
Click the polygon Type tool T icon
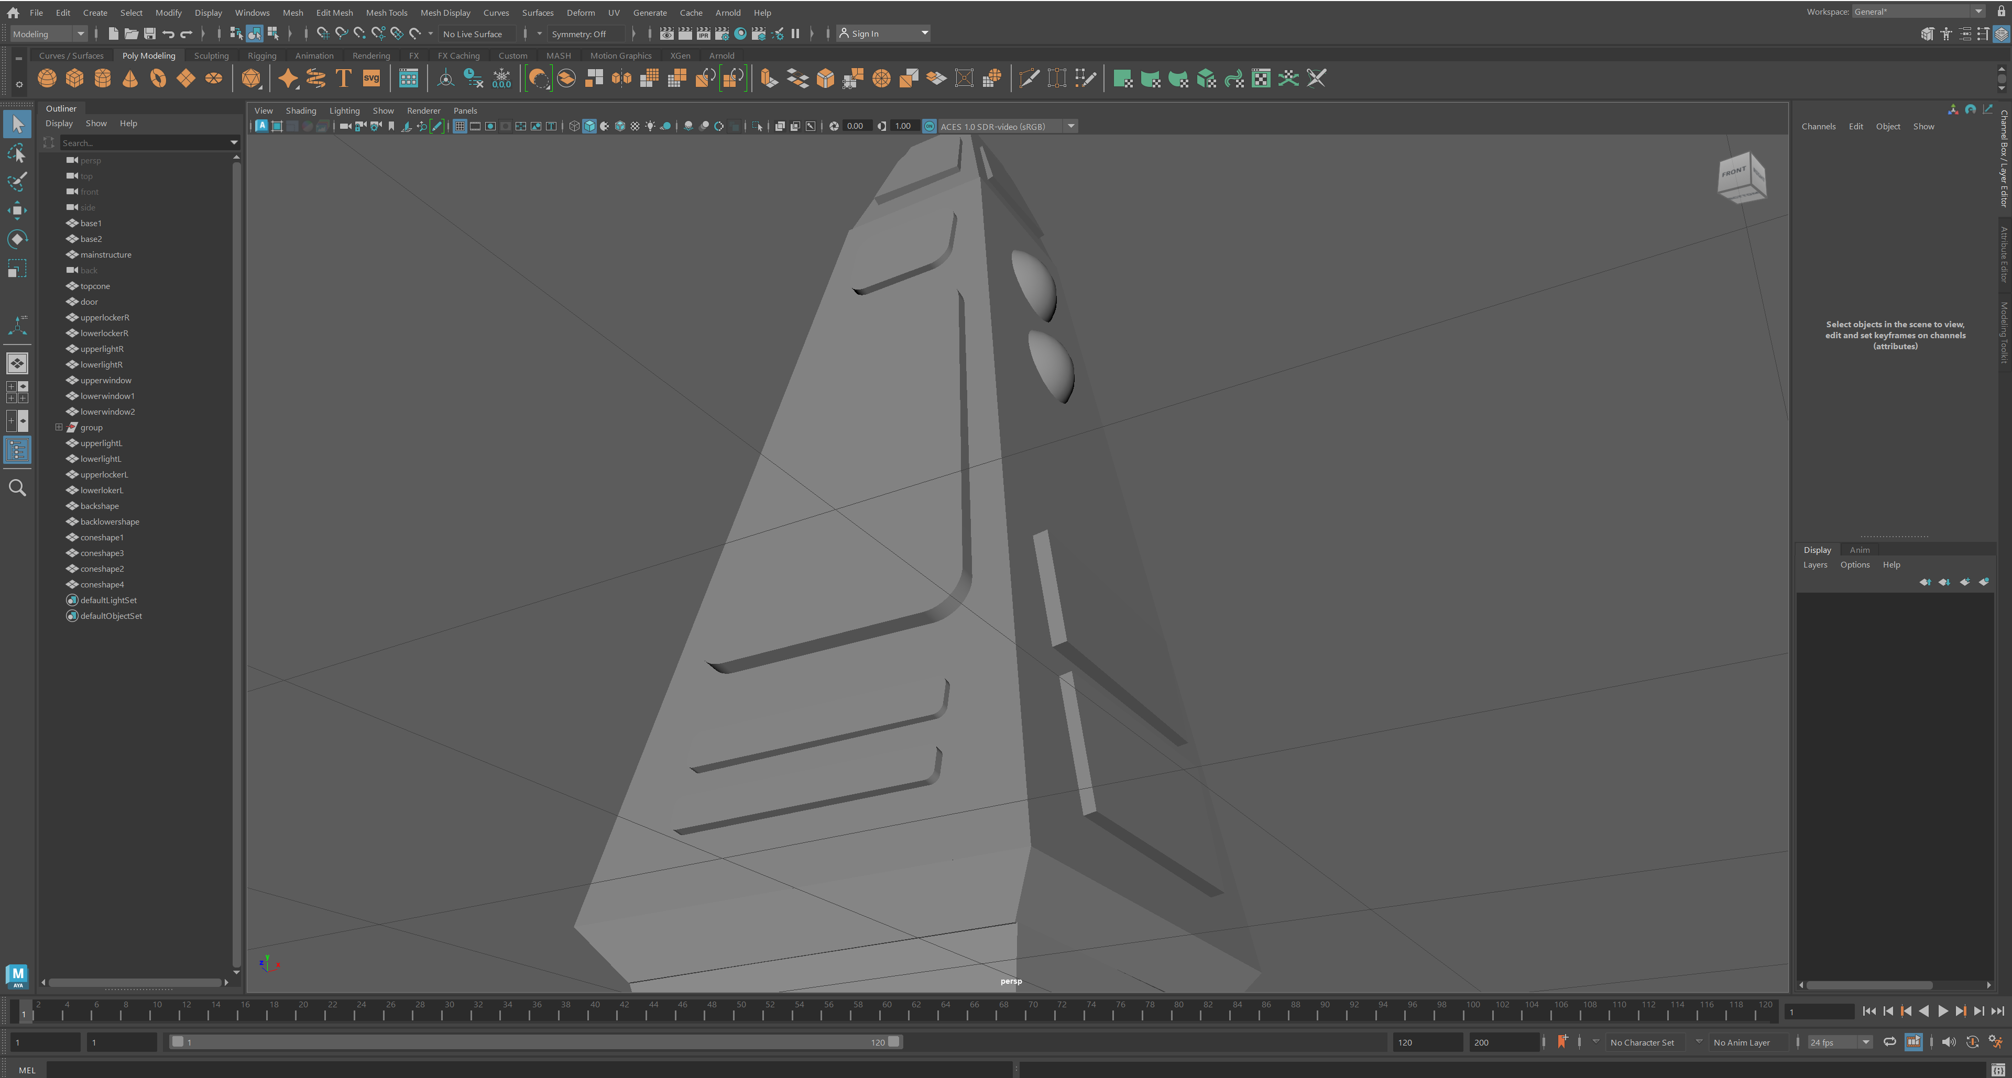[x=344, y=78]
